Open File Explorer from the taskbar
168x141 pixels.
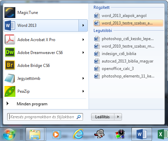tap(35, 135)
